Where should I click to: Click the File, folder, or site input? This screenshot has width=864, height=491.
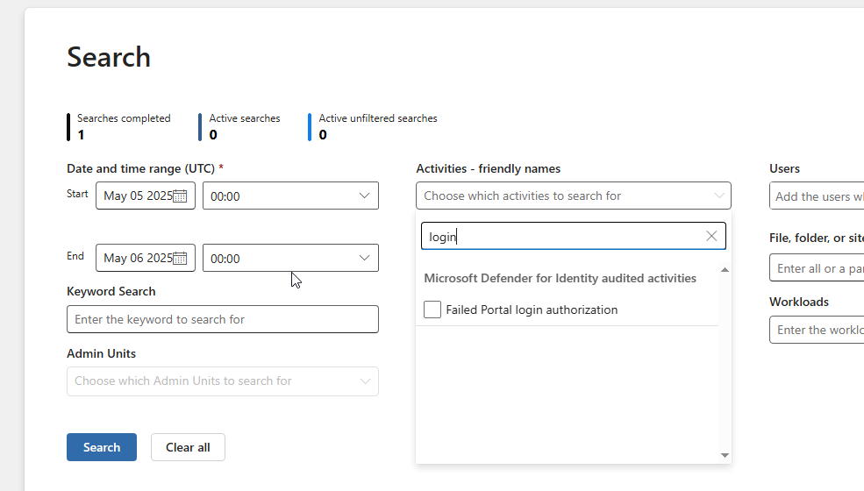click(817, 267)
